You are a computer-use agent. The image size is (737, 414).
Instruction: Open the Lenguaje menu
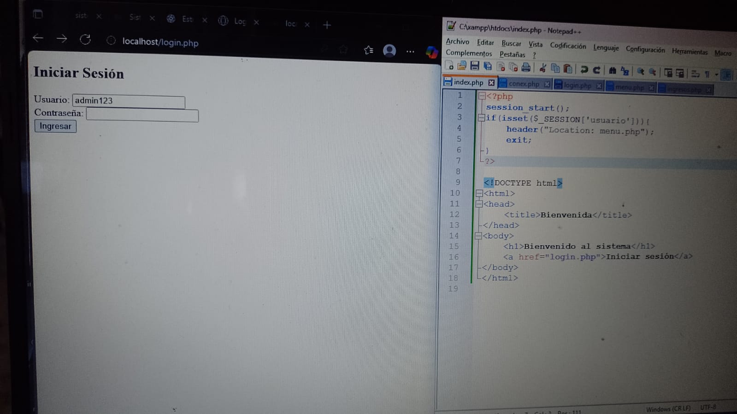(x=606, y=47)
